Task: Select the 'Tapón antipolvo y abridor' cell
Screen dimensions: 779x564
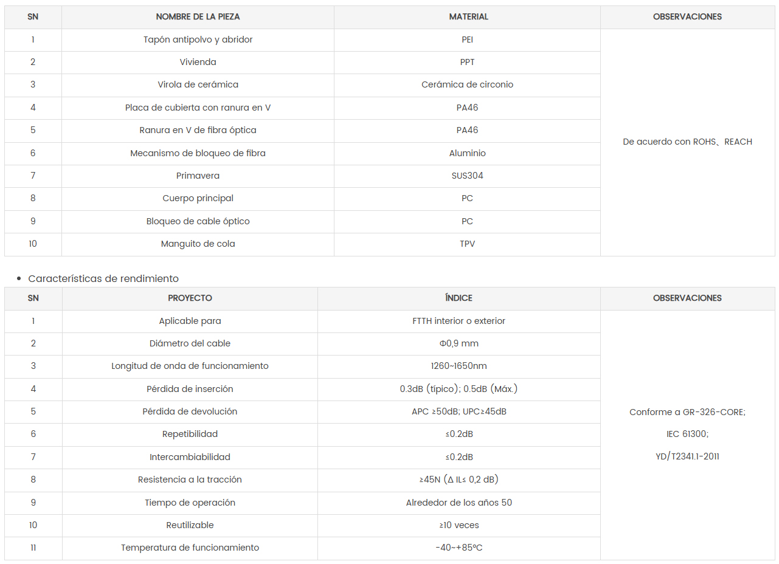Action: tap(198, 40)
